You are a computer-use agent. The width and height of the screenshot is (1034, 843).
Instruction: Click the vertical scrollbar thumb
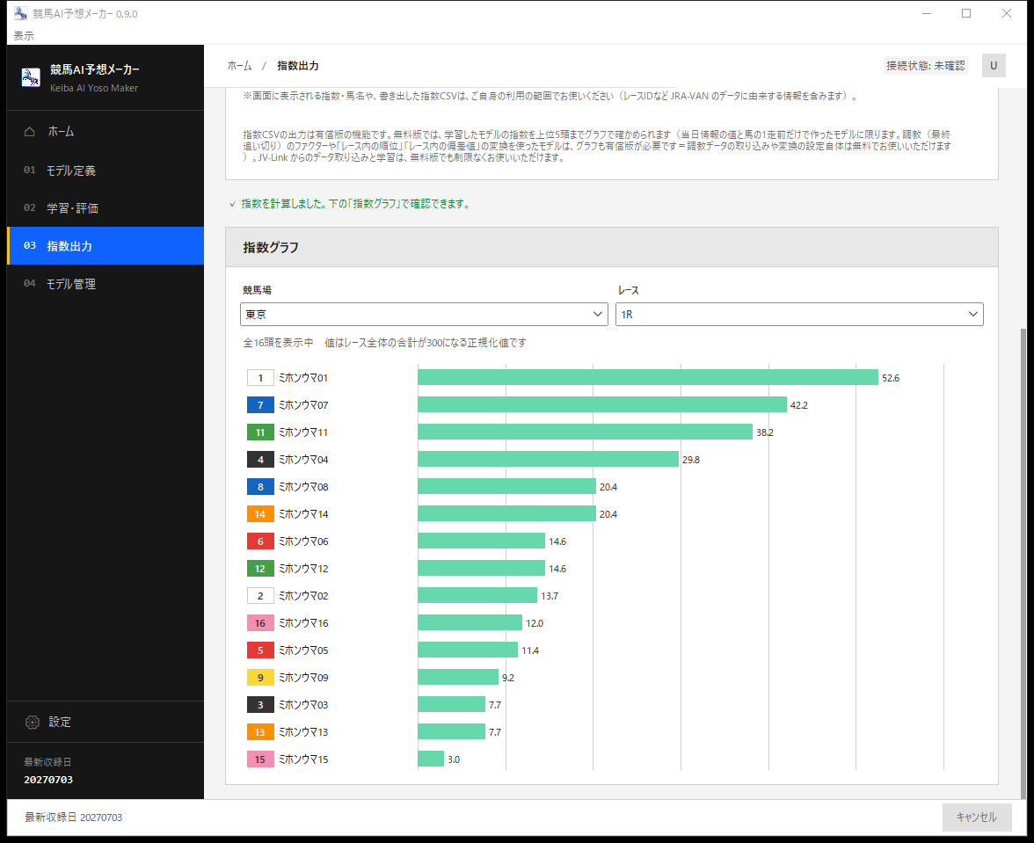coord(1023,563)
